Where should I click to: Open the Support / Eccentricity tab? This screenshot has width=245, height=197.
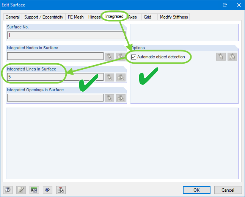44,17
